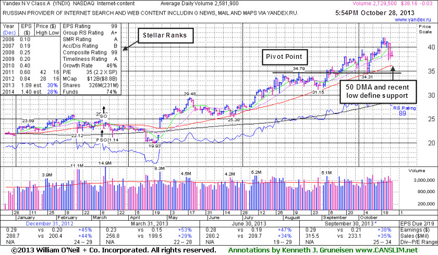The width and height of the screenshot is (438, 255).
Task: Click the blue RS Rating 89 label
Action: coord(405,111)
